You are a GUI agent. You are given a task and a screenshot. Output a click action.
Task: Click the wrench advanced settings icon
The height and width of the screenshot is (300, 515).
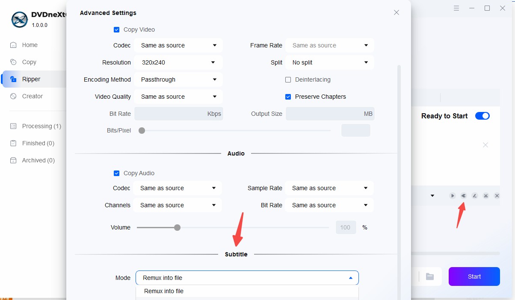[463, 196]
